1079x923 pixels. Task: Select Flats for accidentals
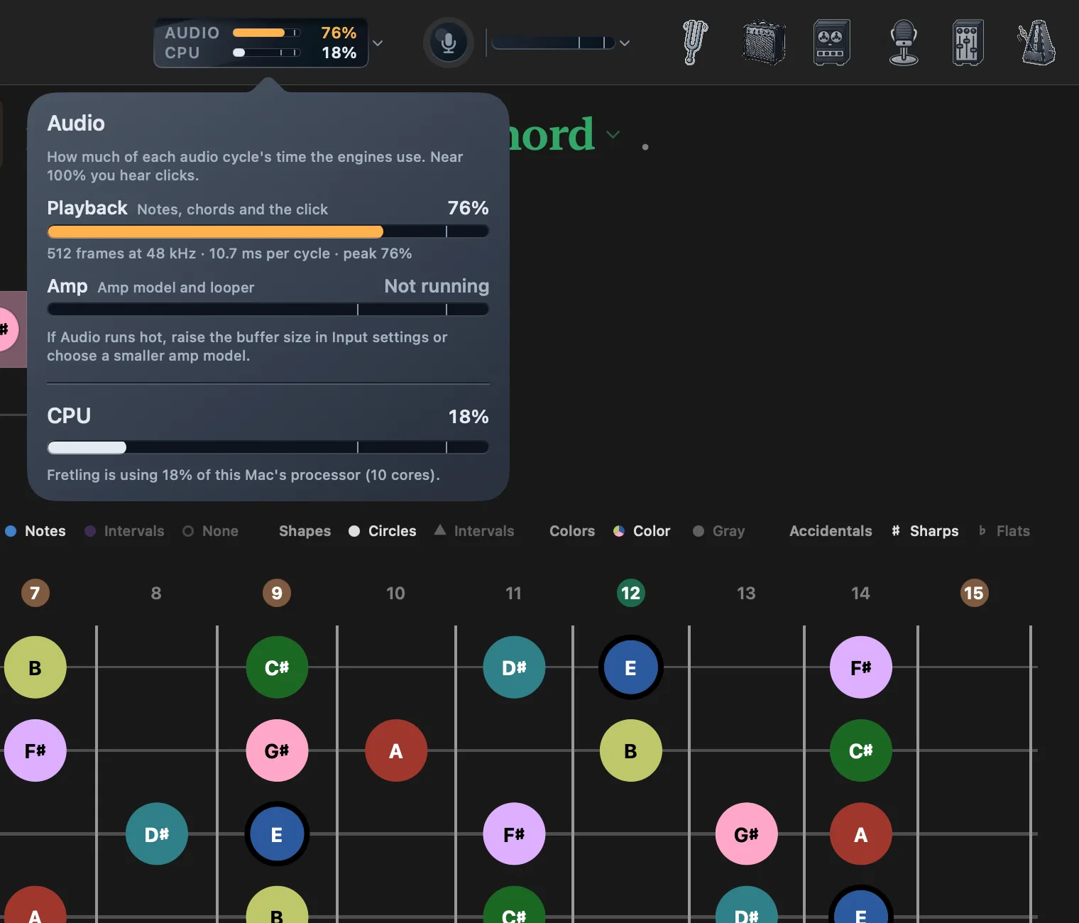[1004, 531]
